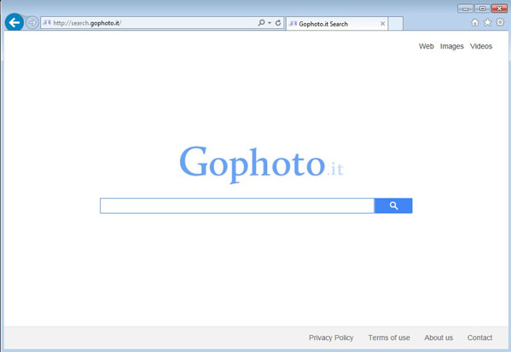Open the Home page icon

475,22
